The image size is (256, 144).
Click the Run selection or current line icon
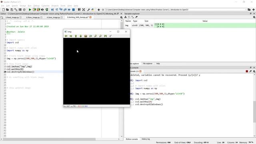43,10
